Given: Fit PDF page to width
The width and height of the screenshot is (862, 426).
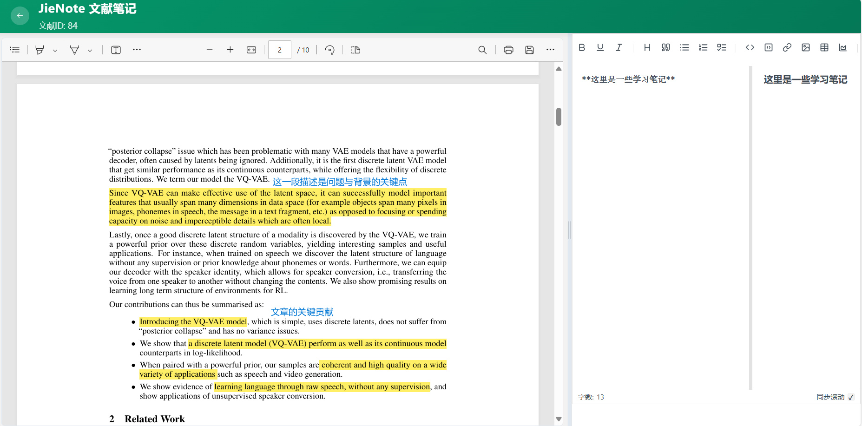Looking at the screenshot, I should pyautogui.click(x=251, y=50).
